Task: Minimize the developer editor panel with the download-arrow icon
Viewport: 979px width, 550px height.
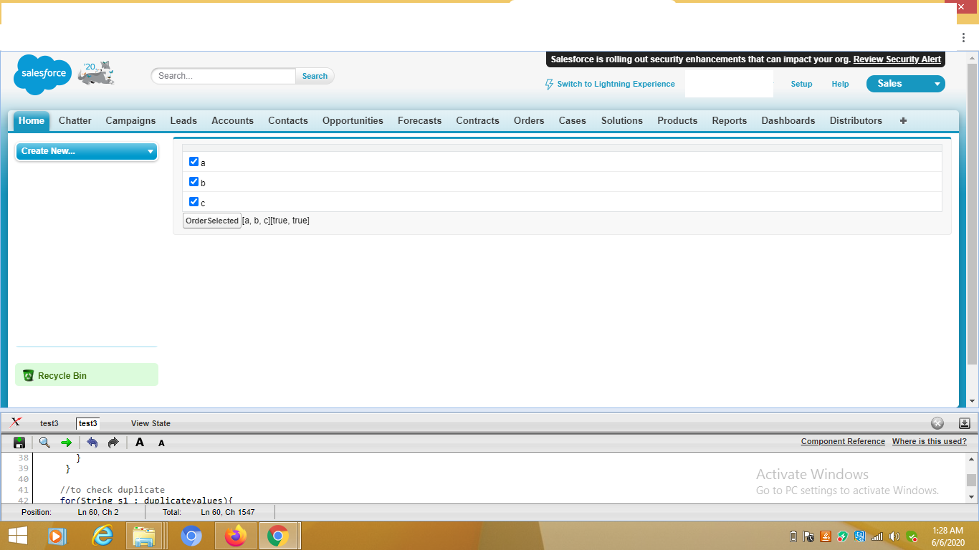Action: coord(964,423)
